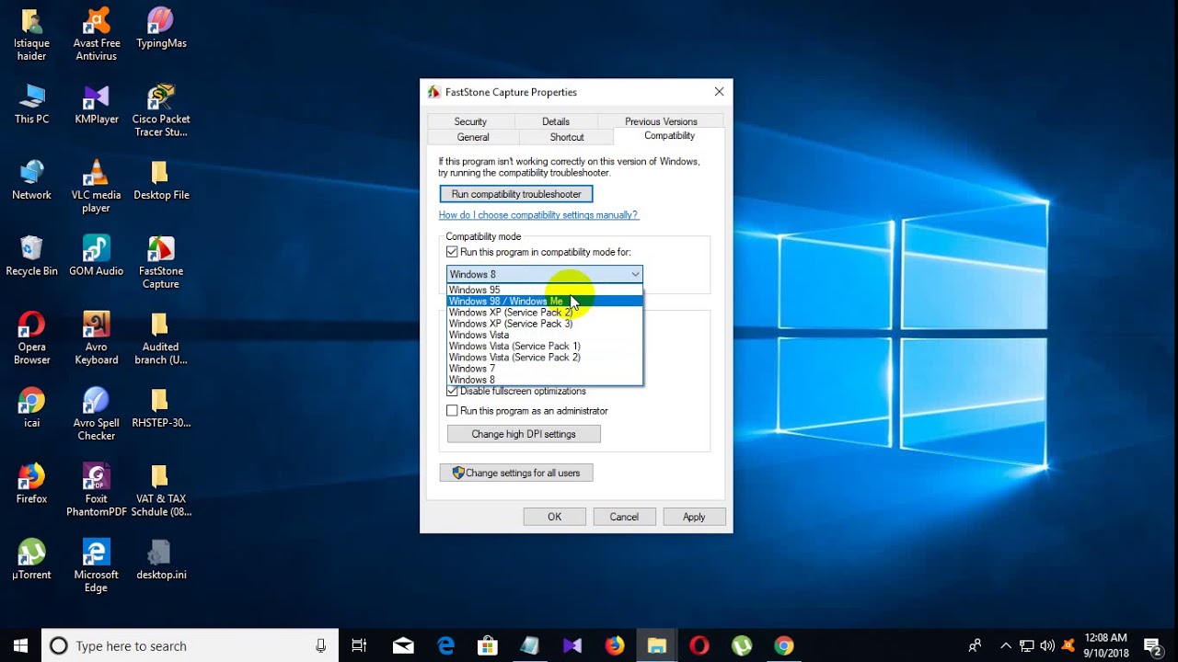Image resolution: width=1178 pixels, height=662 pixels.
Task: Select the Cisco Packet Tracer icon
Action: 161,110
